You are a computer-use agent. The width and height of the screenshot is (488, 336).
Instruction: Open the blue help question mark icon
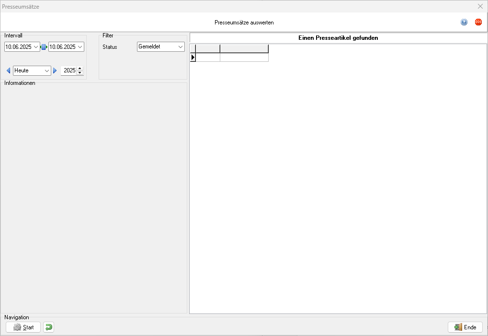click(464, 22)
